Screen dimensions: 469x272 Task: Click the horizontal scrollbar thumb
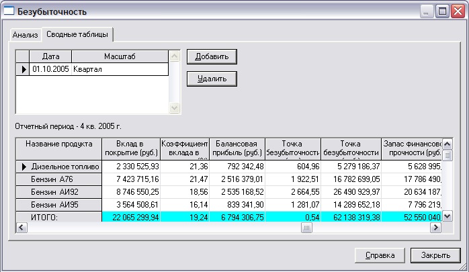click(306, 228)
